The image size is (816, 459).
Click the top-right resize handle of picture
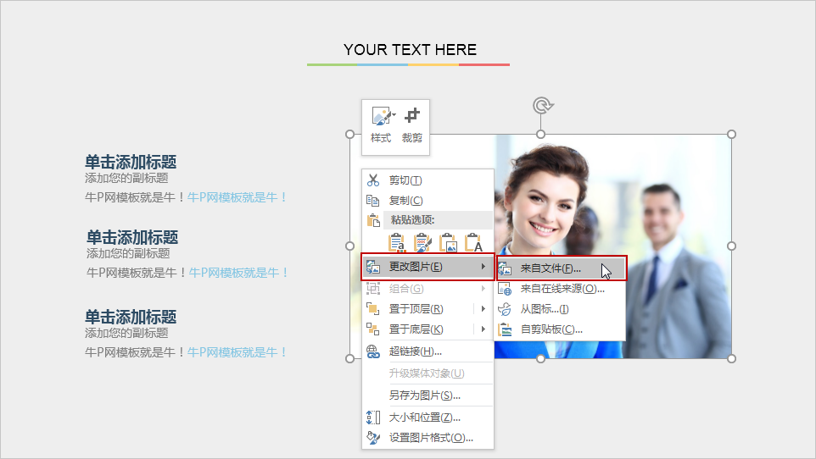click(732, 134)
